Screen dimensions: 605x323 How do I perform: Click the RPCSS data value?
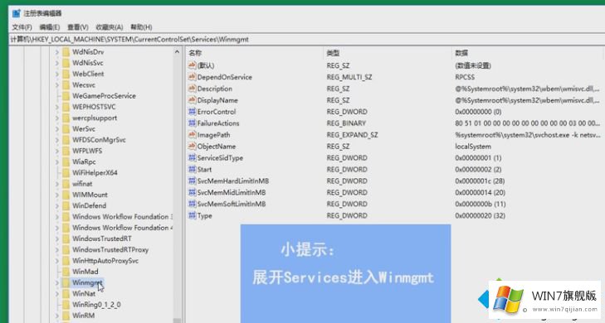465,77
